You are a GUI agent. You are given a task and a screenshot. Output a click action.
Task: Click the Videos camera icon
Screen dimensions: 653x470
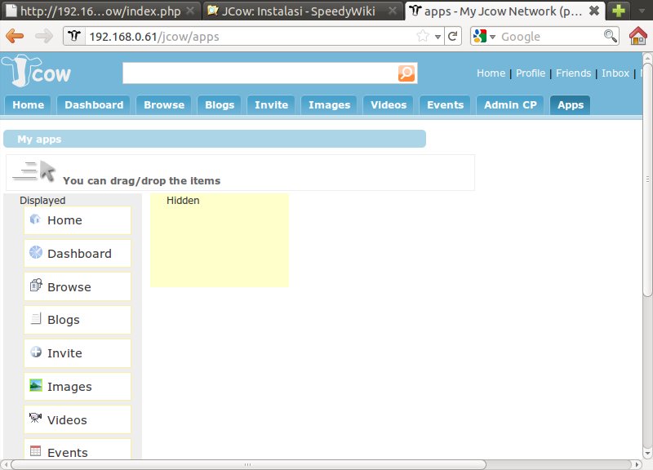pos(35,418)
